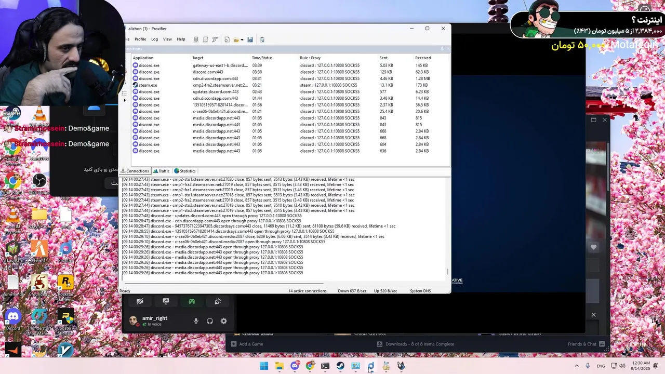Open Steam Downloads status bar
The height and width of the screenshot is (374, 665).
tap(415, 344)
